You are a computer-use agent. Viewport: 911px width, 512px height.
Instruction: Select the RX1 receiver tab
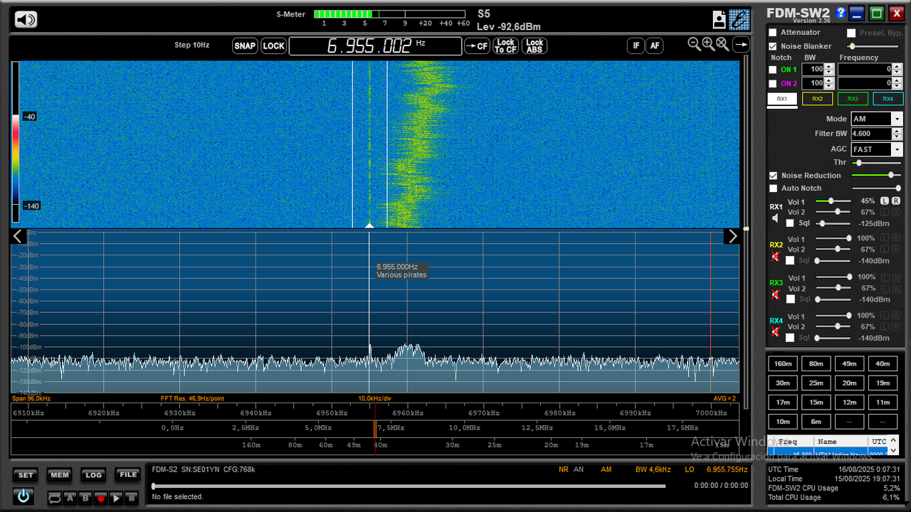point(782,99)
